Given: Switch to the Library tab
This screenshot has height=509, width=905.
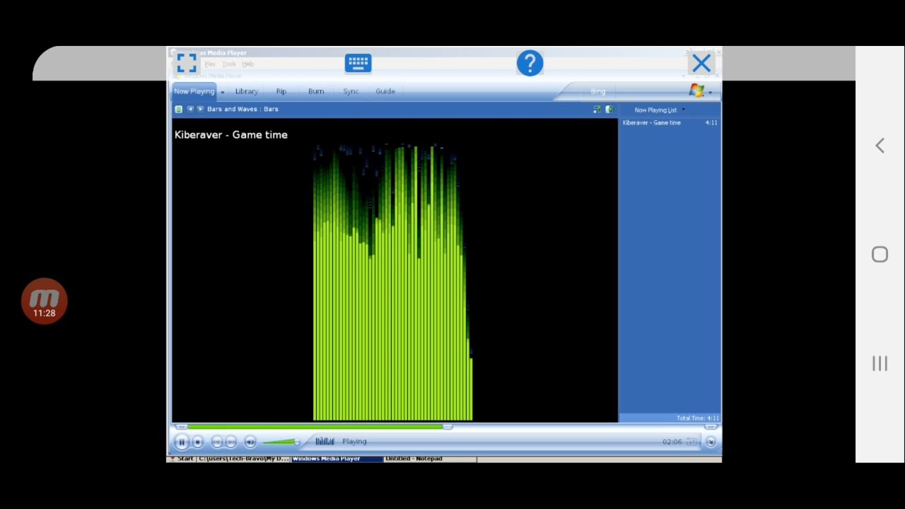Looking at the screenshot, I should (247, 91).
